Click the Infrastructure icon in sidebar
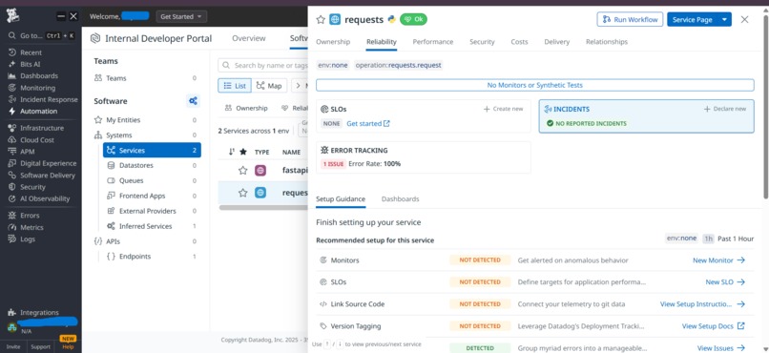 pos(12,128)
